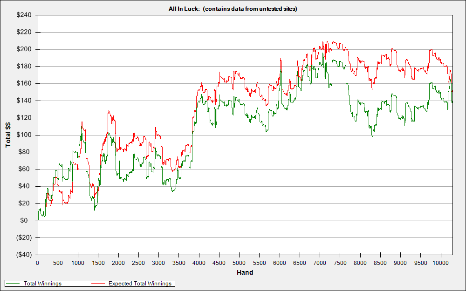Click the 8500 tick label on x-axis
Screen dimensions: 466x291
tap(380, 263)
